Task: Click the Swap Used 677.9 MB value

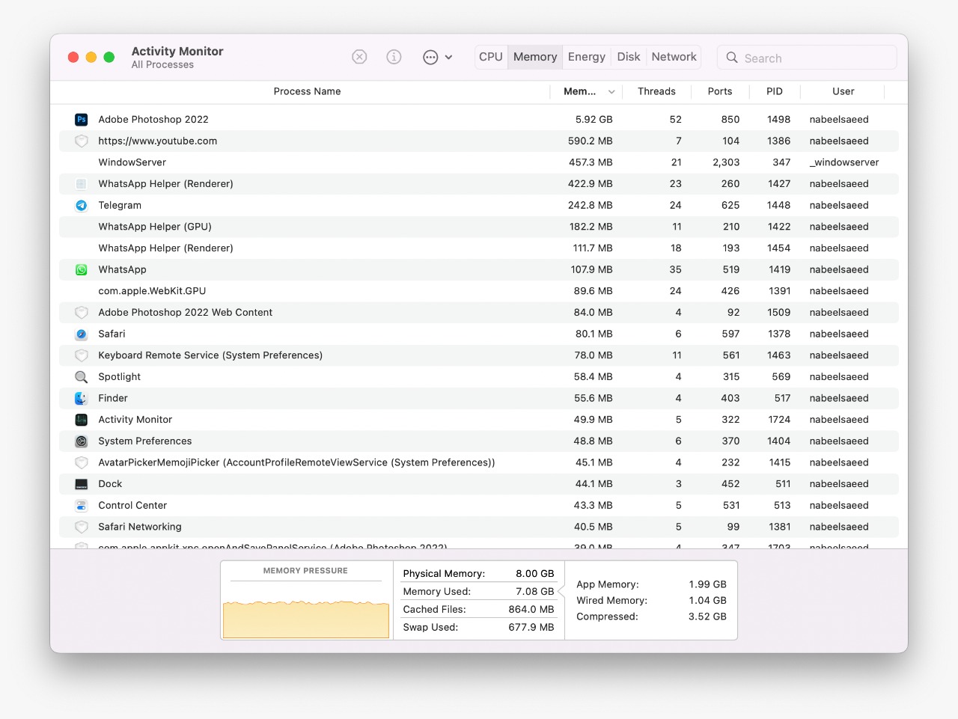Action: (531, 628)
